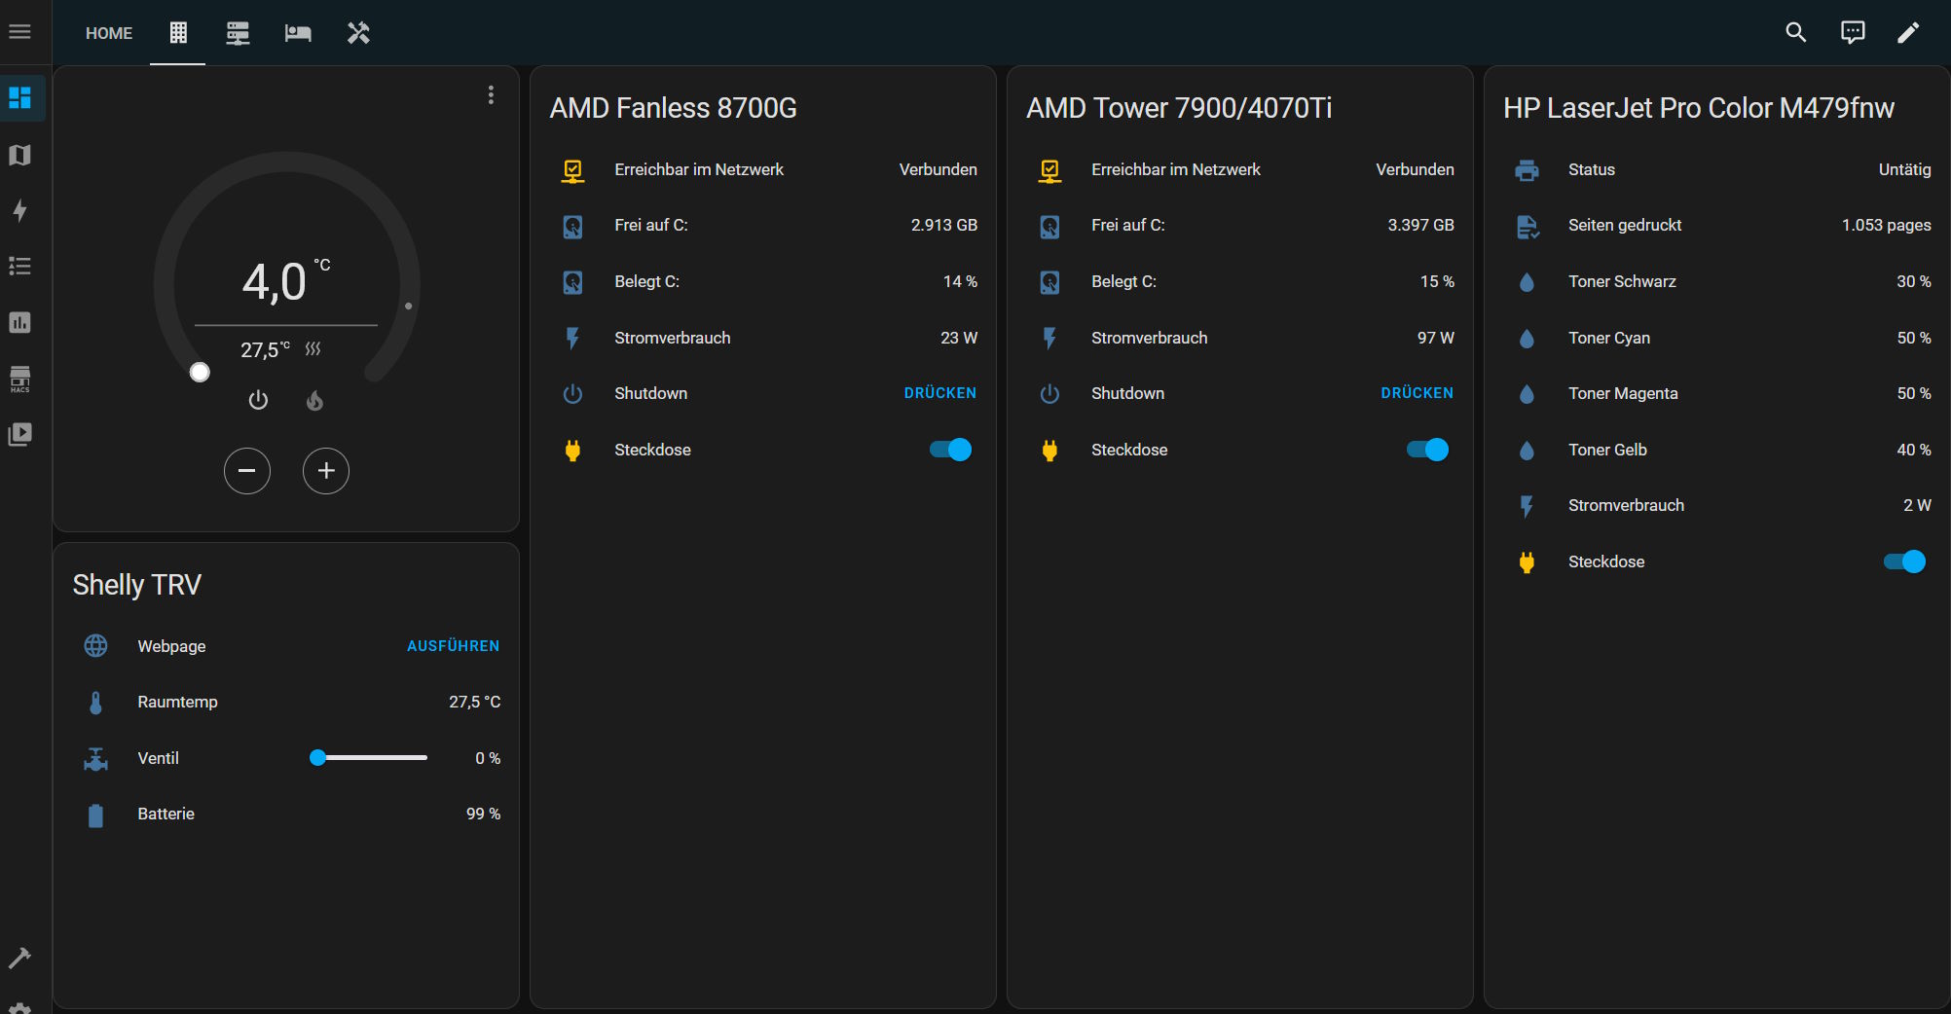Open the thermostat card three-dot menu
Viewport: 1951px width, 1014px height.
click(x=491, y=94)
